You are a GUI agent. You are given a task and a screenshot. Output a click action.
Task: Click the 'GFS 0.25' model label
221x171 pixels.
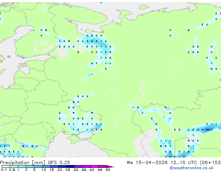tap(59, 163)
